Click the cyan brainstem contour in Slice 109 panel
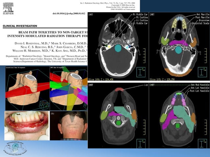 118,48
